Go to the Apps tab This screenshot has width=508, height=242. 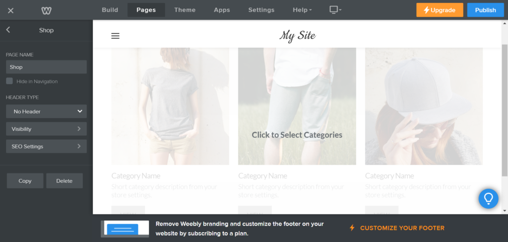pos(222,10)
